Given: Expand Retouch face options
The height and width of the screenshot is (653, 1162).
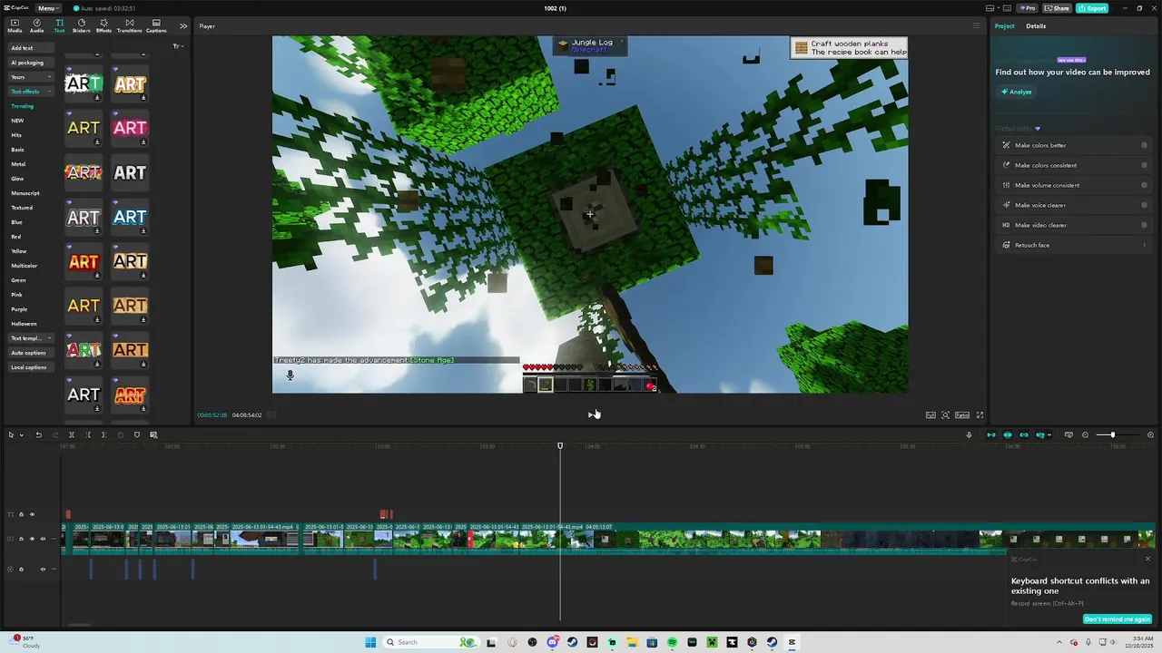Looking at the screenshot, I should [1144, 245].
